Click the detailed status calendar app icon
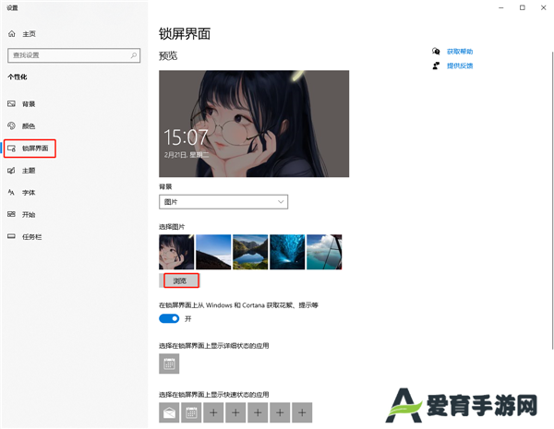 coord(169,363)
